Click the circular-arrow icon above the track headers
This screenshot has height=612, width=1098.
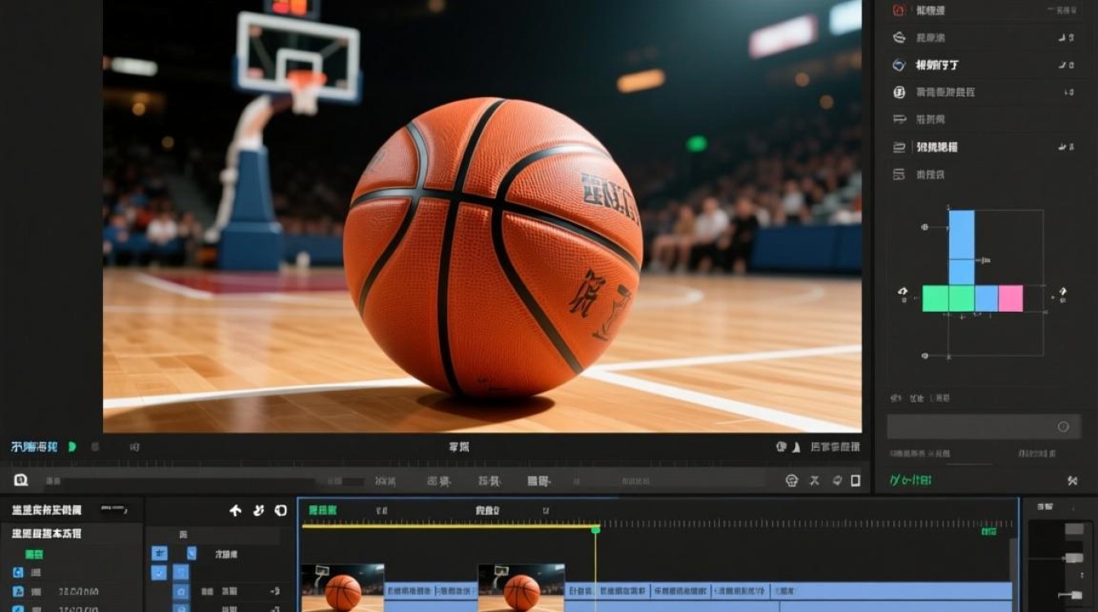point(280,511)
